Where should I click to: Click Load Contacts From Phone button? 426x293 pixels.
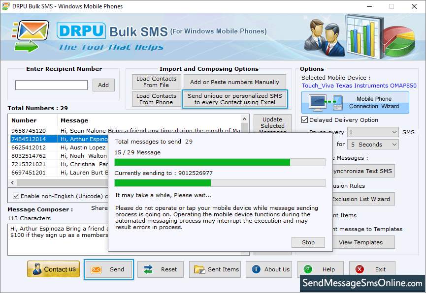pyautogui.click(x=156, y=99)
